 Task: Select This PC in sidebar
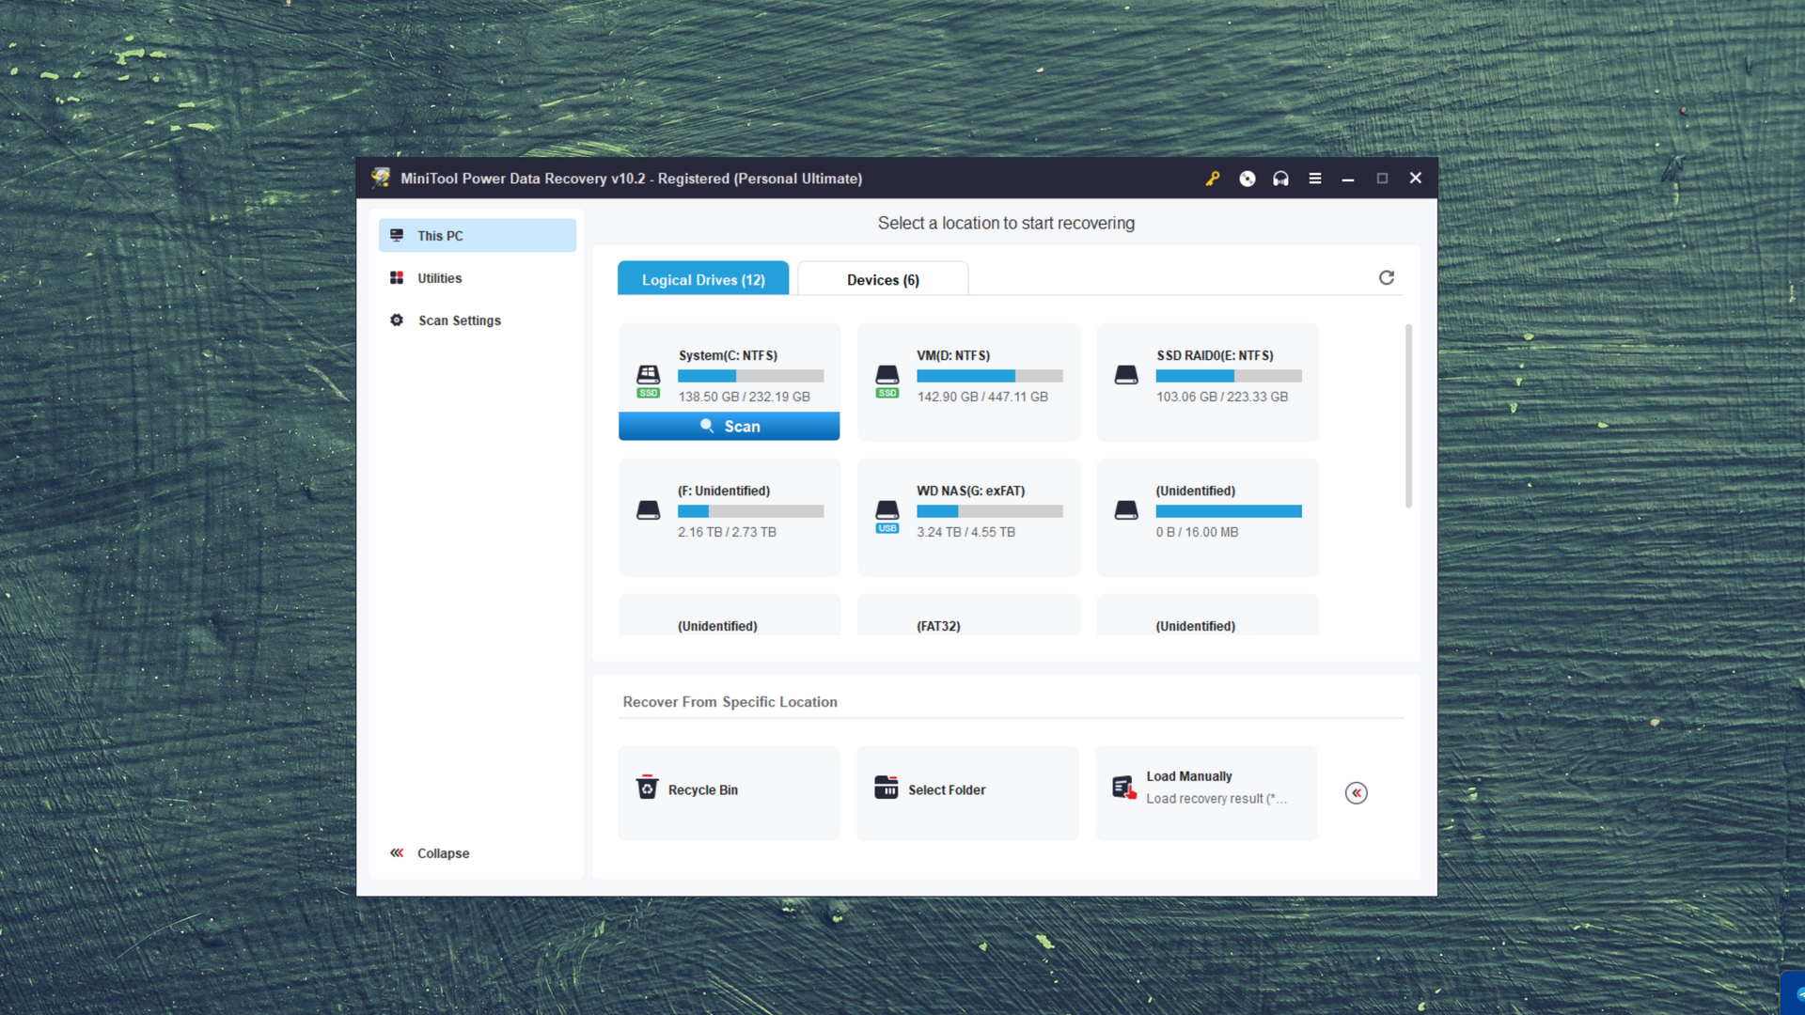pyautogui.click(x=478, y=235)
